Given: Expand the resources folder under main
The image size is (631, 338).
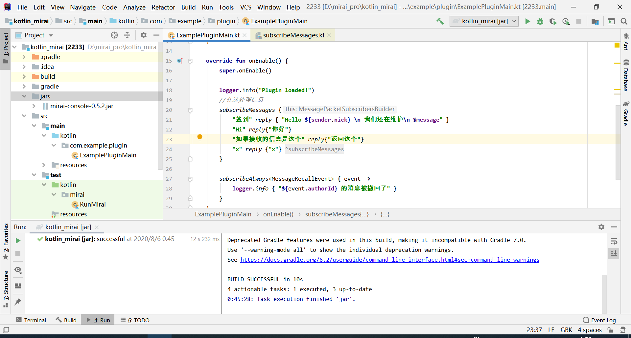Looking at the screenshot, I should (44, 165).
